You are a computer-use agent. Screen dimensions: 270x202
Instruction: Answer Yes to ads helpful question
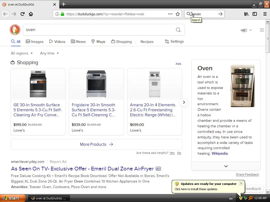pos(172,153)
